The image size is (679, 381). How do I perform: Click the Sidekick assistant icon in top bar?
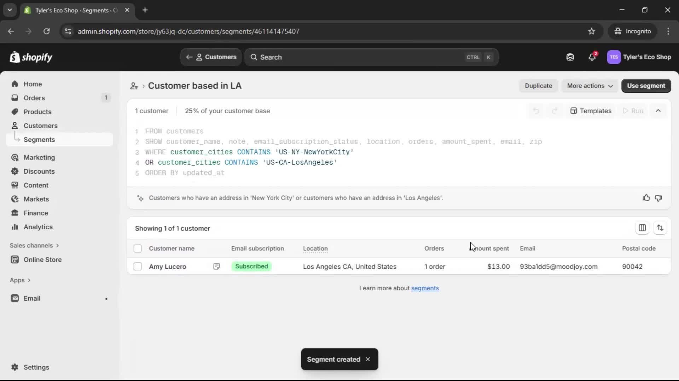coord(570,57)
